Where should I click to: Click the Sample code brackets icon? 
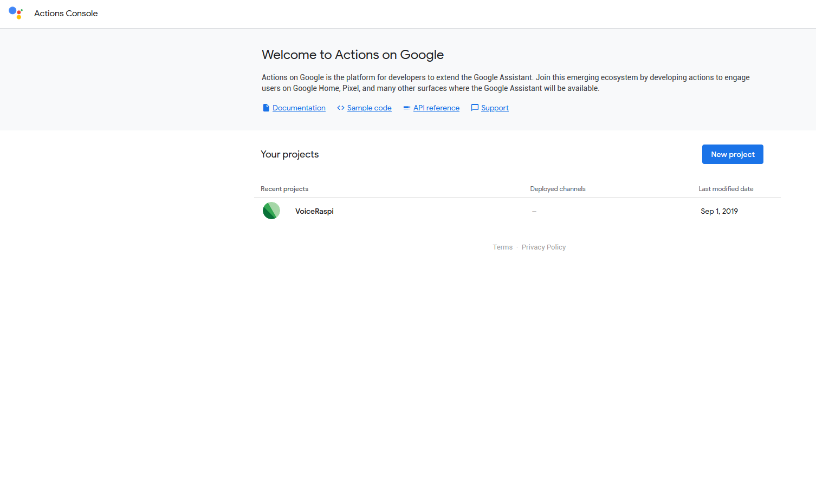tap(341, 108)
